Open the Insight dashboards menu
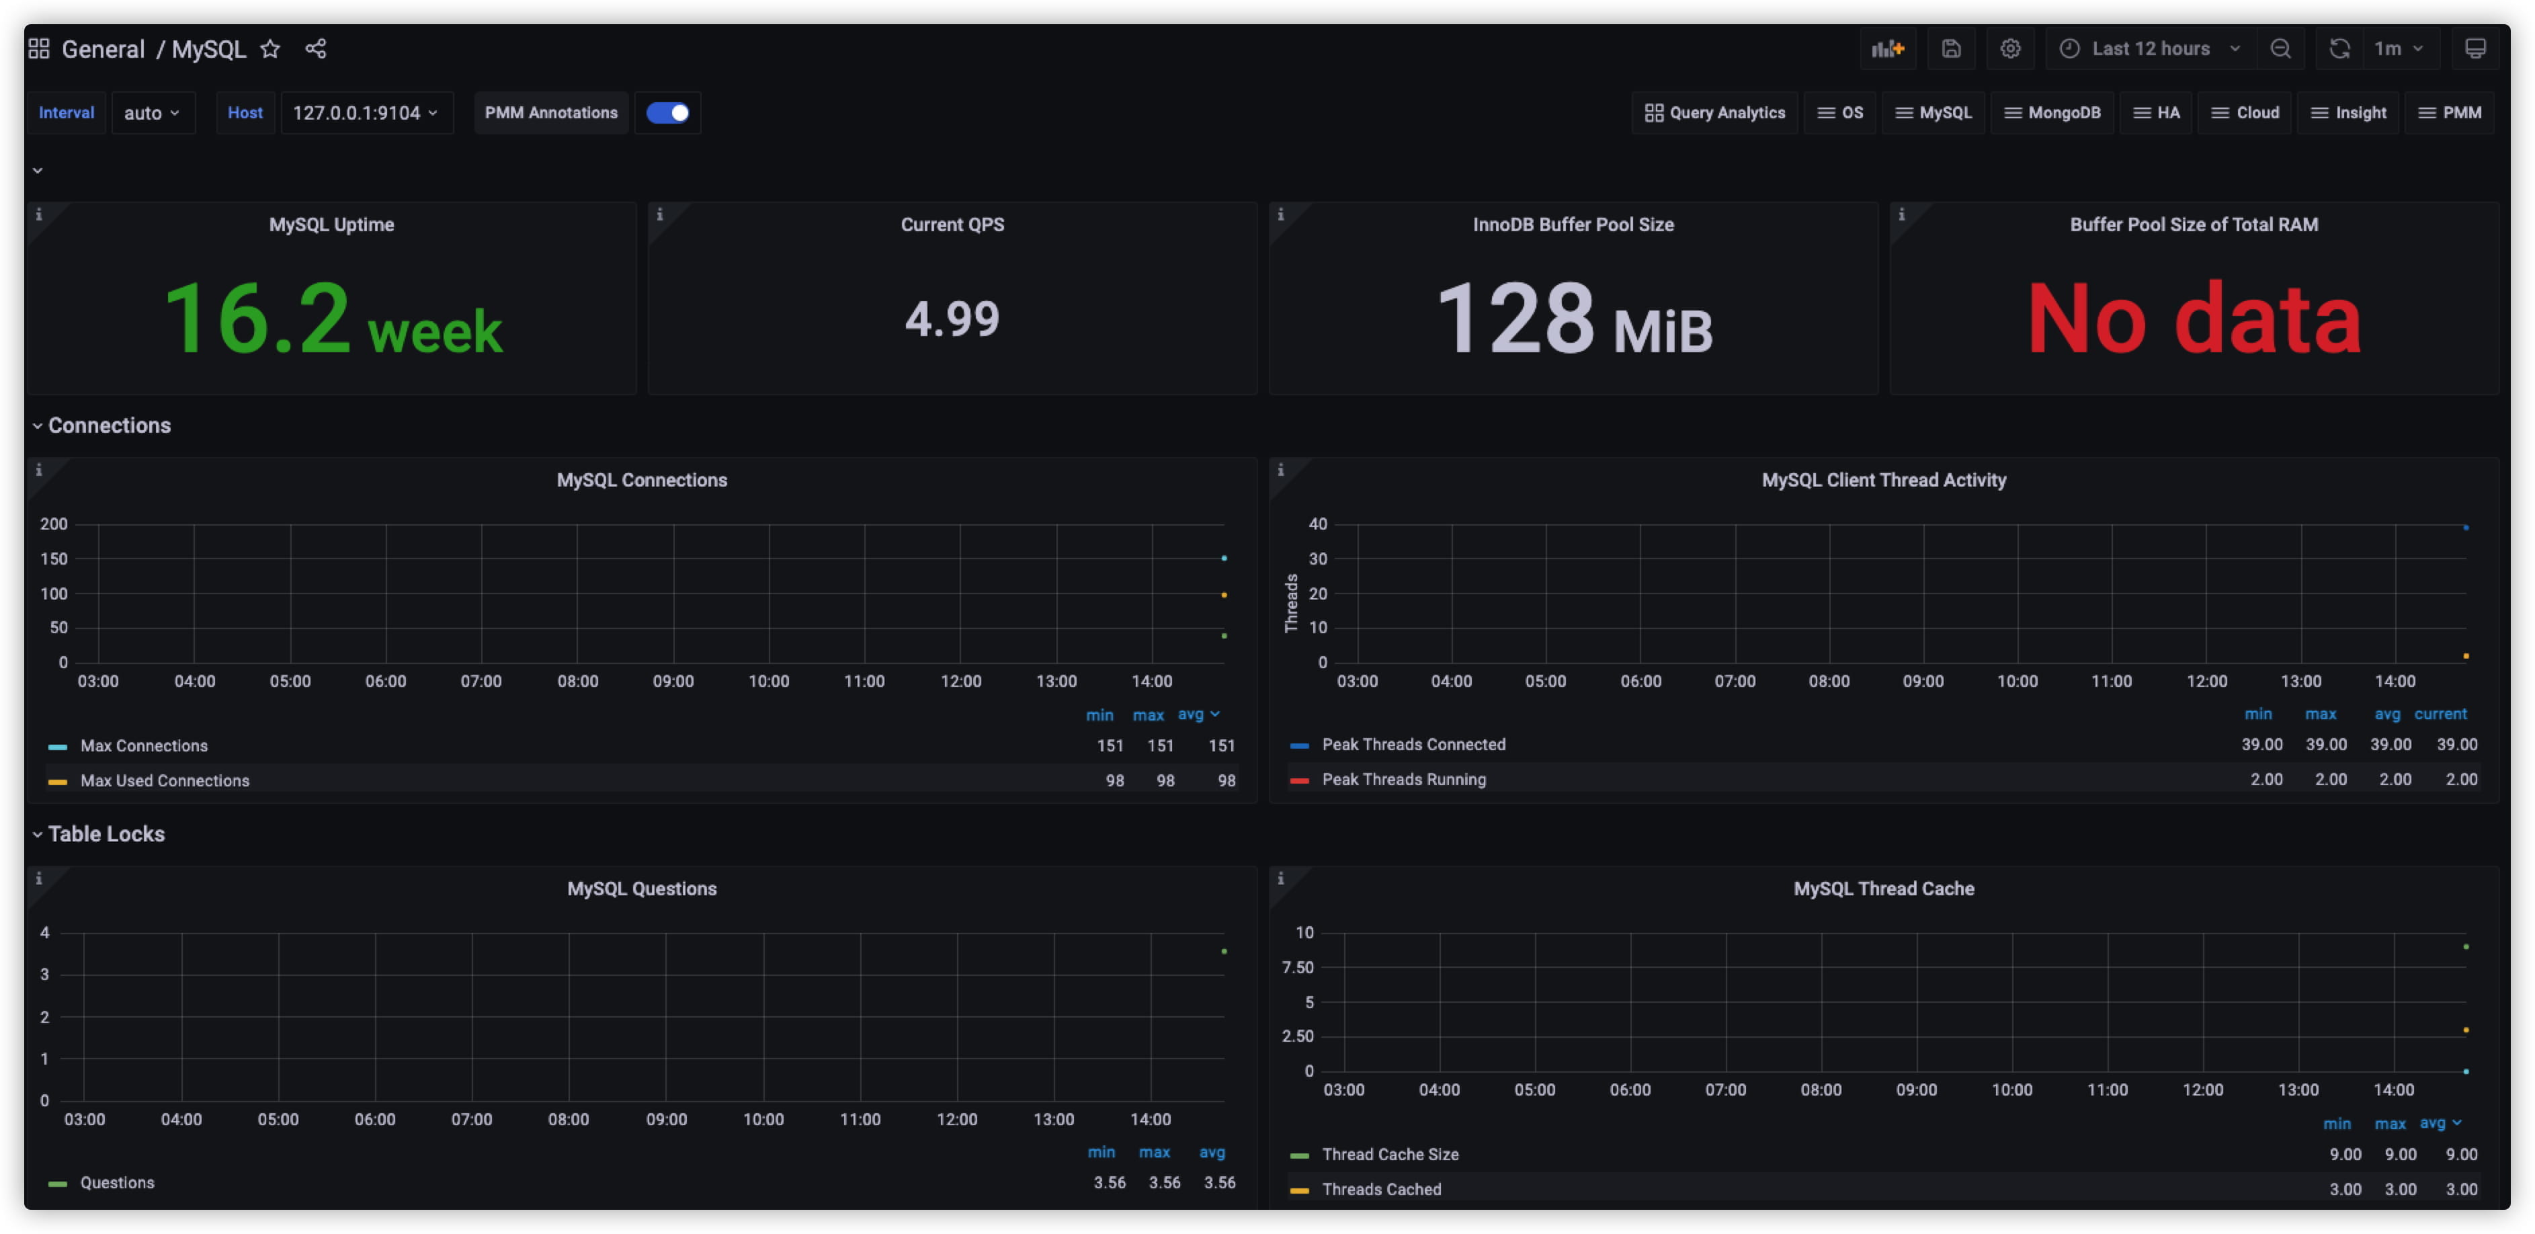 pyautogui.click(x=2347, y=112)
